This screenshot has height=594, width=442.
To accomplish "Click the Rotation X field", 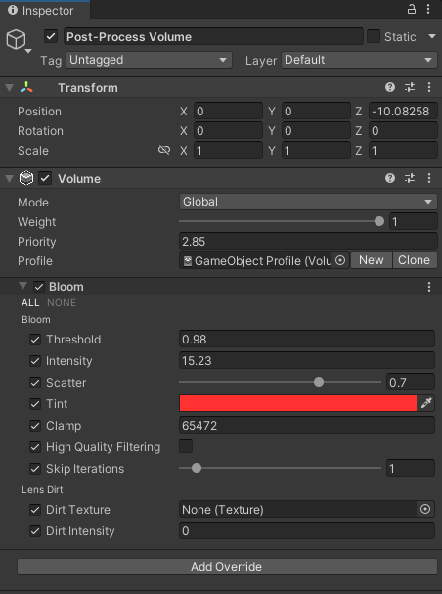I will click(x=228, y=131).
